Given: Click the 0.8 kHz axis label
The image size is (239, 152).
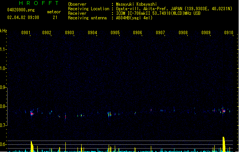Looking at the screenshot, I should coord(3,106).
